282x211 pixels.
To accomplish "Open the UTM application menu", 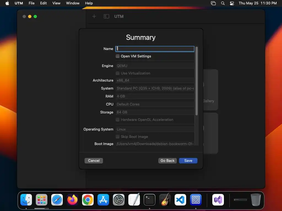I will pyautogui.click(x=19, y=3).
